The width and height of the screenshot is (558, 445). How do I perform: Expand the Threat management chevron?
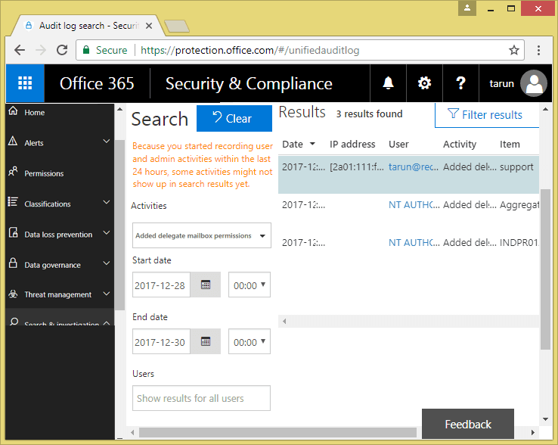(x=107, y=294)
